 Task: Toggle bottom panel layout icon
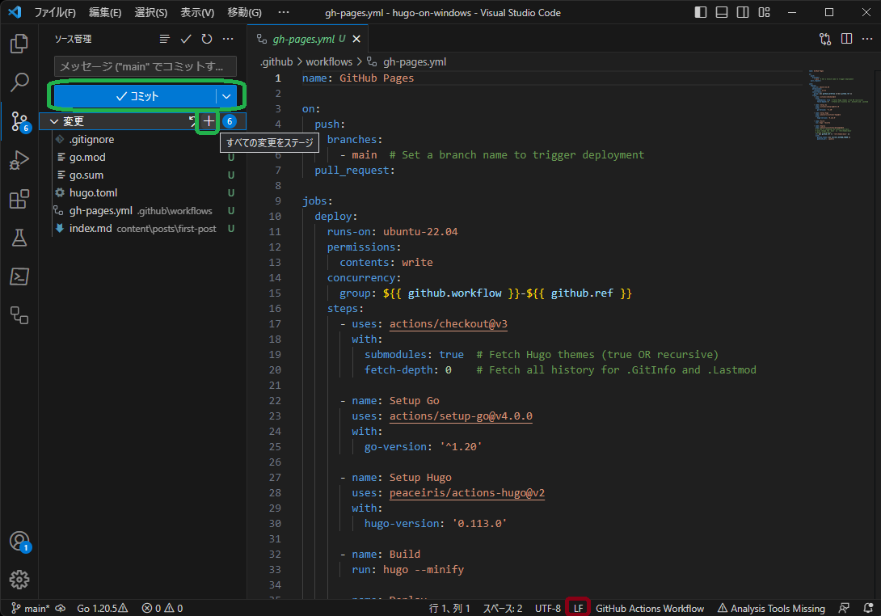point(722,12)
